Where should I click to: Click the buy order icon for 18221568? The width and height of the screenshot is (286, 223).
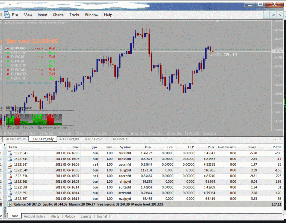pyautogui.click(x=10, y=182)
